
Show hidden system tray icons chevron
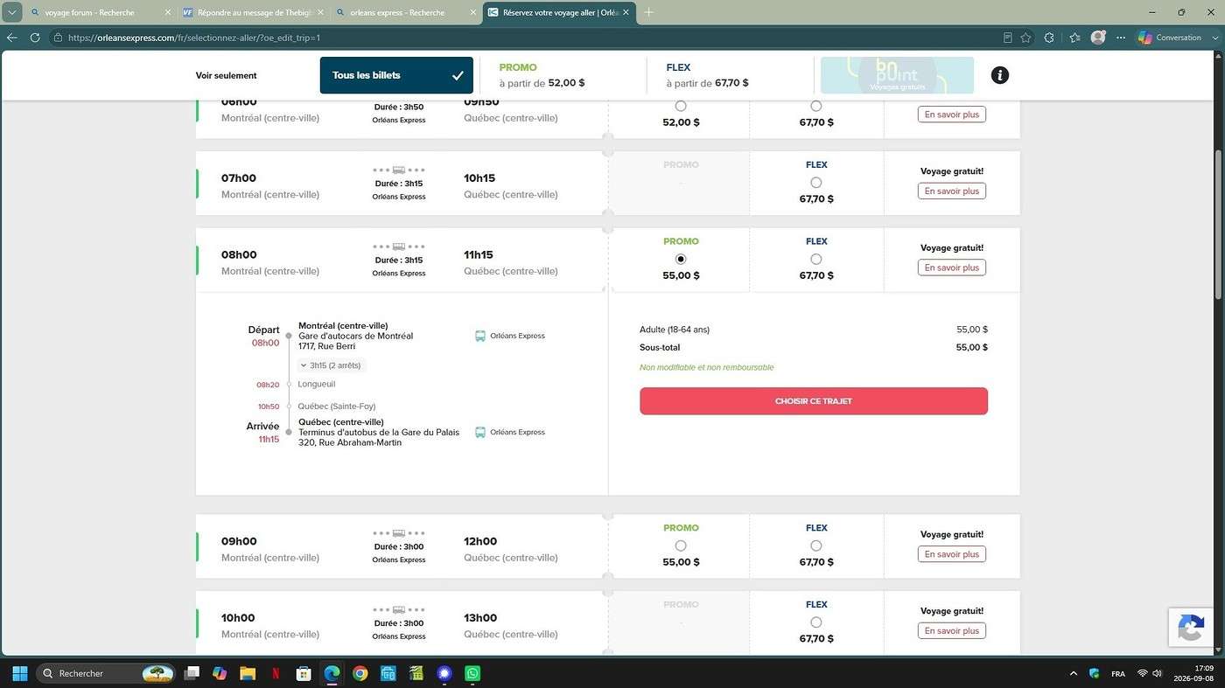click(x=1074, y=673)
